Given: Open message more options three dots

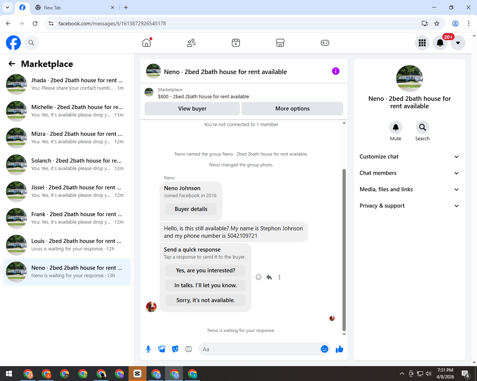Looking at the screenshot, I should click(x=279, y=277).
